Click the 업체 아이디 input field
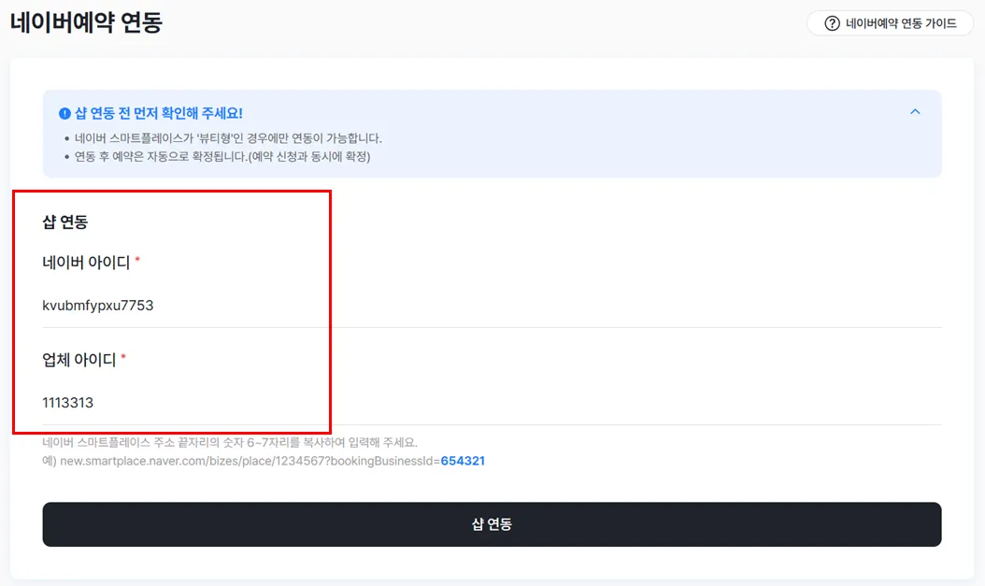Viewport: 985px width, 586px height. click(x=492, y=403)
